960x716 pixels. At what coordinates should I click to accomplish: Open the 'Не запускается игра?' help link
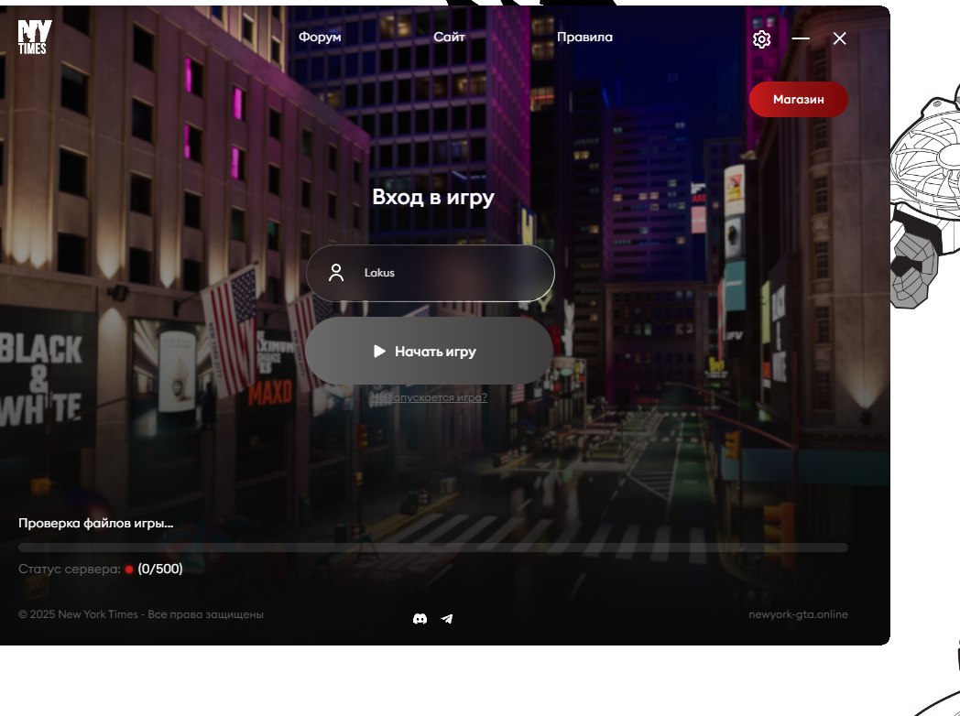[x=429, y=397]
